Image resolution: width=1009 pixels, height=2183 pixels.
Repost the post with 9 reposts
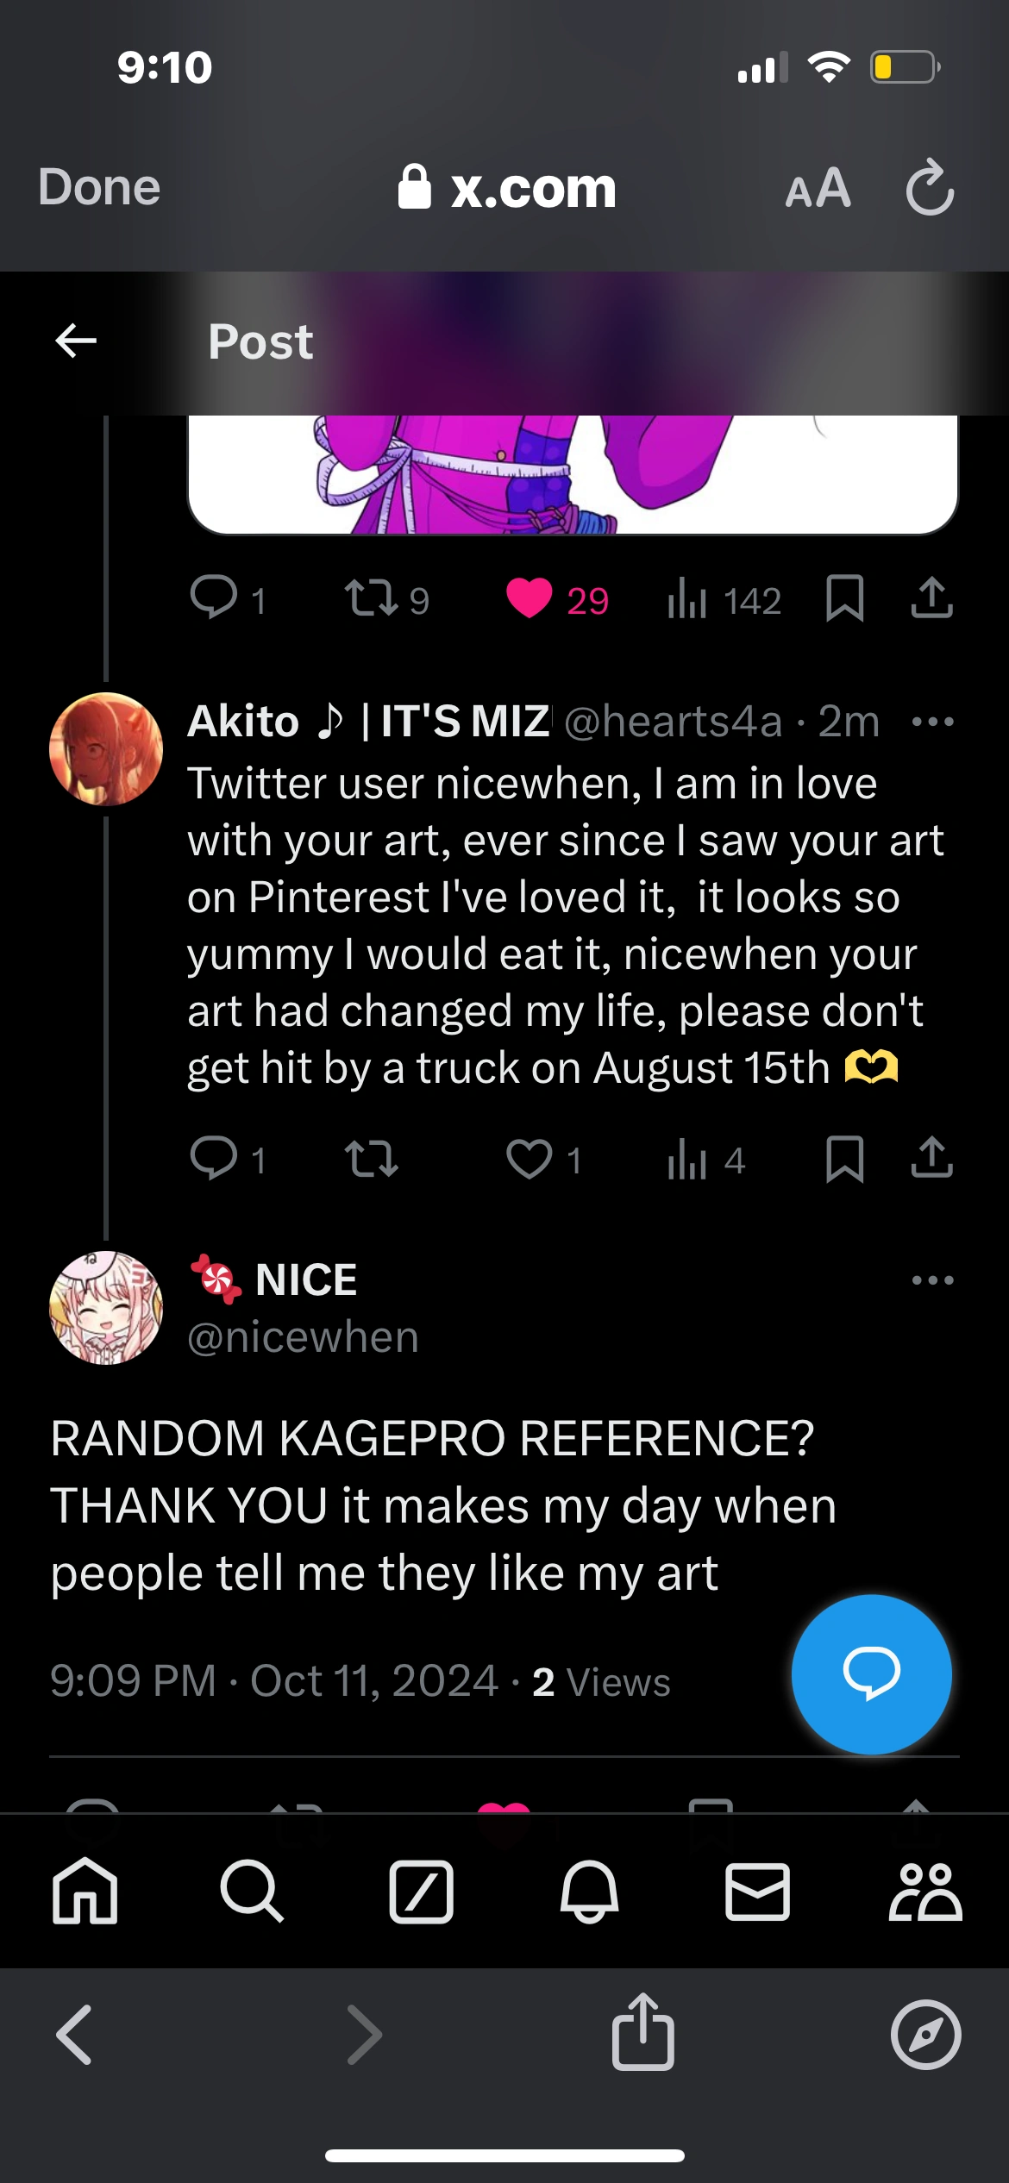[371, 598]
